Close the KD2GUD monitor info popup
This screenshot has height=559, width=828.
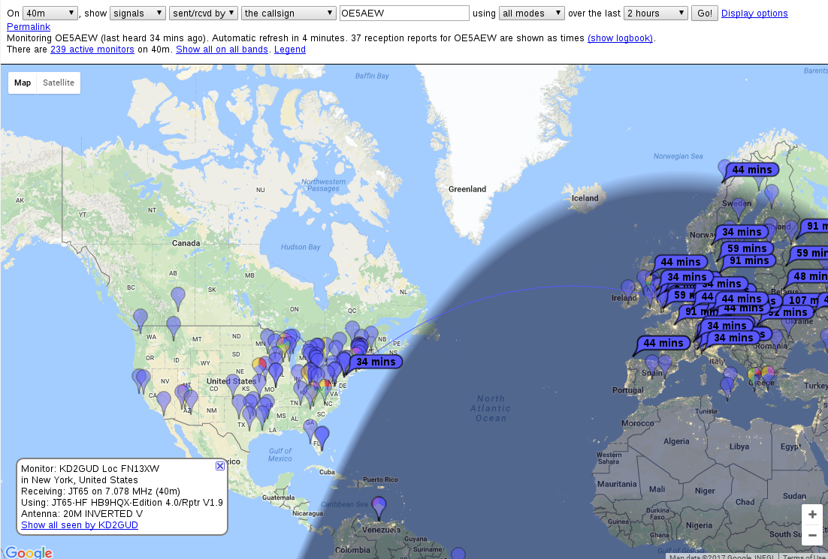click(220, 466)
